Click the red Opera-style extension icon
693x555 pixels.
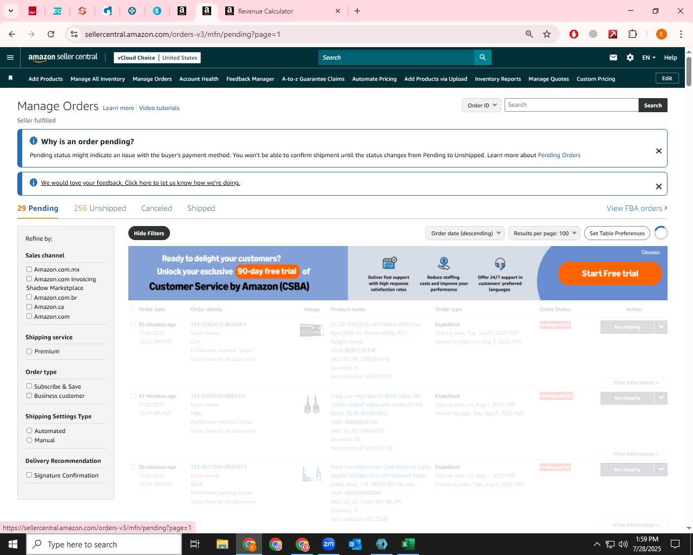(x=574, y=34)
